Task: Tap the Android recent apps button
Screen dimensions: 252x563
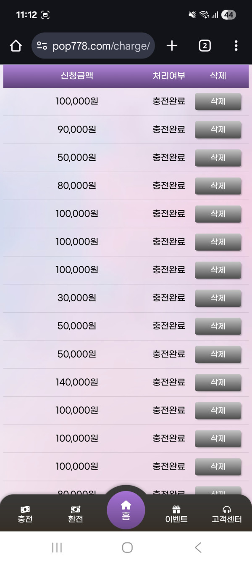Action: pos(57,547)
